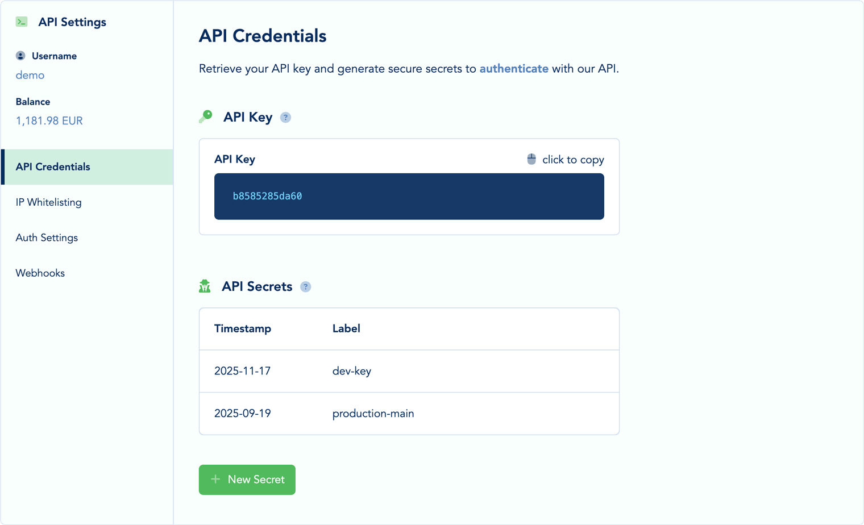Click the user icon next to Username

tap(20, 55)
